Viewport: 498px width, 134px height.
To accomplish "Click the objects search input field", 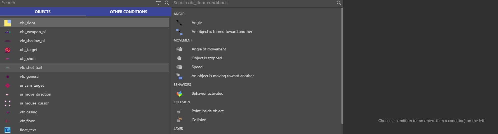I will (x=76, y=3).
